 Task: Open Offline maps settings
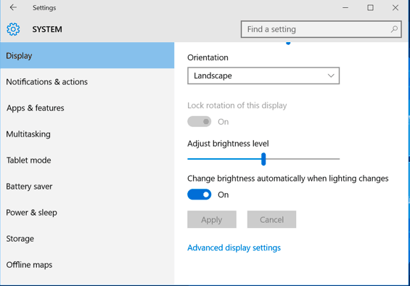click(x=87, y=265)
